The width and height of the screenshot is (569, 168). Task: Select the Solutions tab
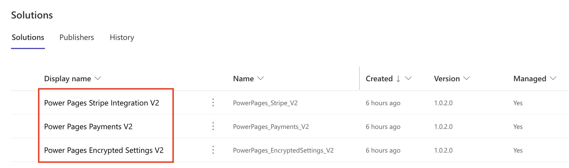tap(28, 37)
